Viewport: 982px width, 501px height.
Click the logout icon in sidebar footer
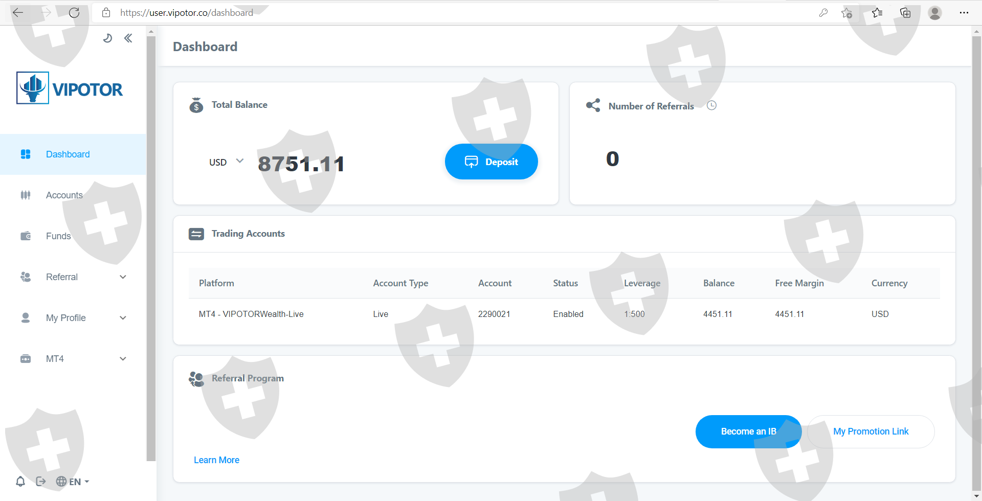click(x=41, y=481)
